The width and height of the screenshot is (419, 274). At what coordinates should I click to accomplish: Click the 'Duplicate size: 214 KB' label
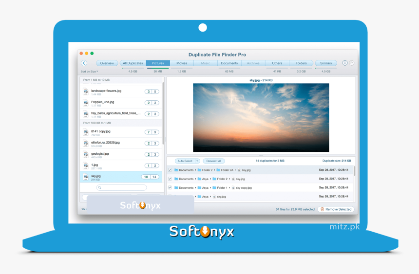pos(337,161)
